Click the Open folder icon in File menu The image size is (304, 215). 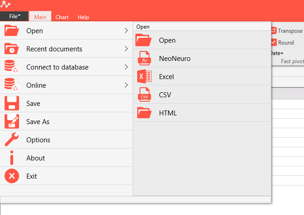coord(12,30)
